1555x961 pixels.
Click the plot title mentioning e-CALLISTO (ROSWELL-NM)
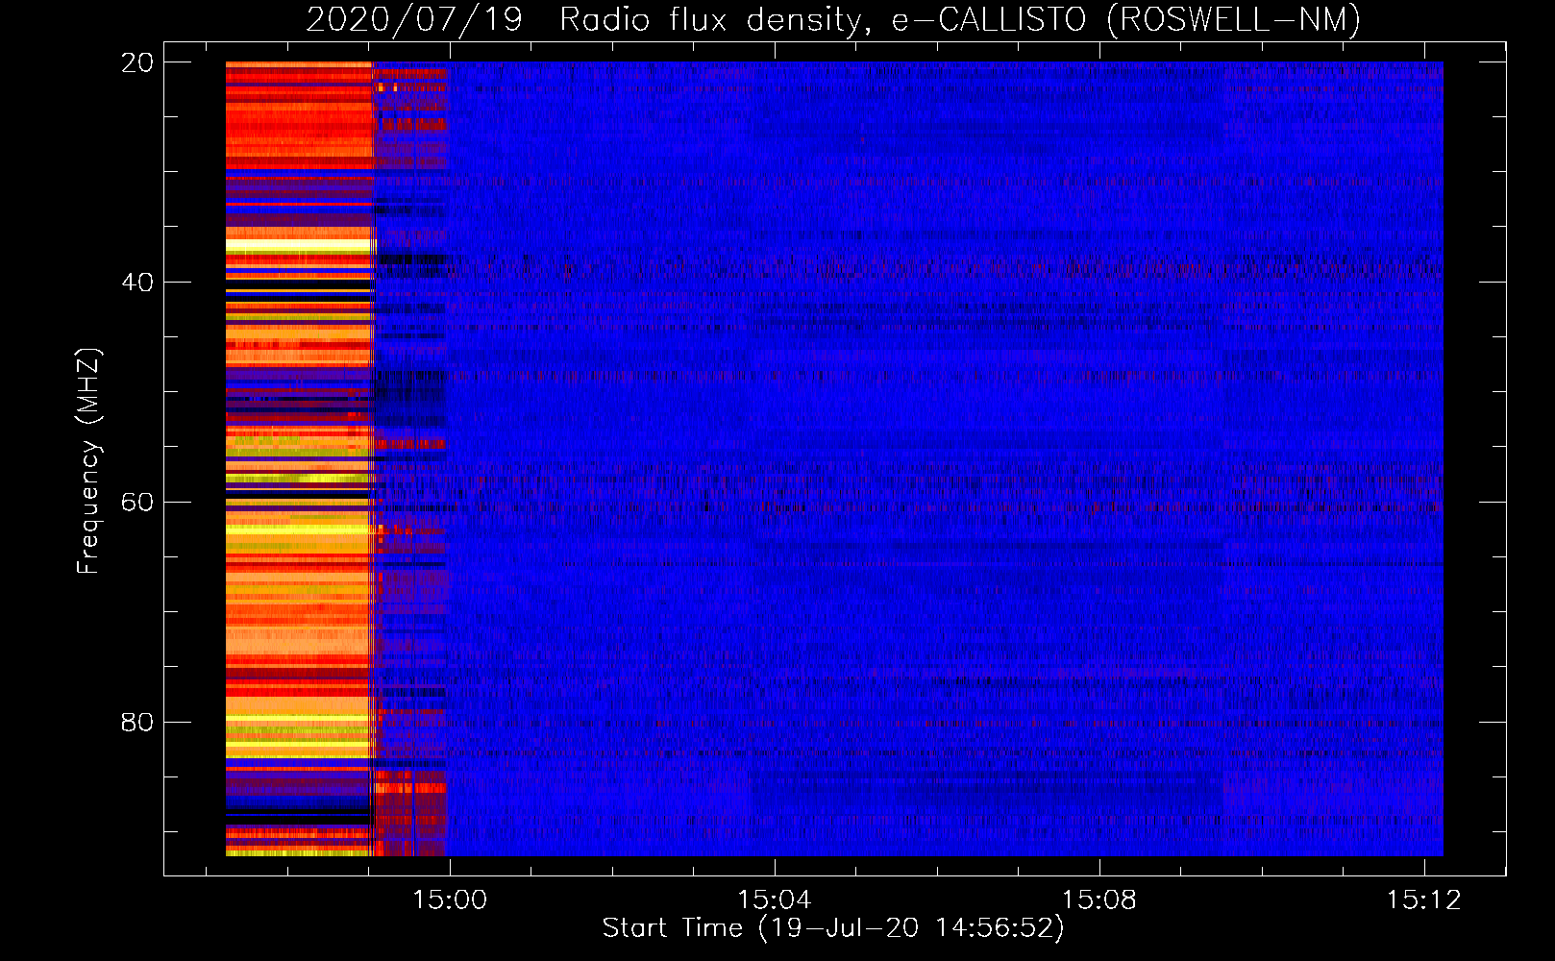832,19
